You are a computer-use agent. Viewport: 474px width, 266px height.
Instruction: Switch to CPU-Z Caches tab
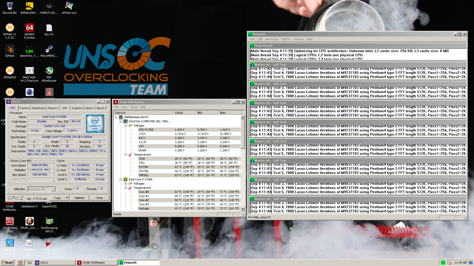(x=24, y=108)
